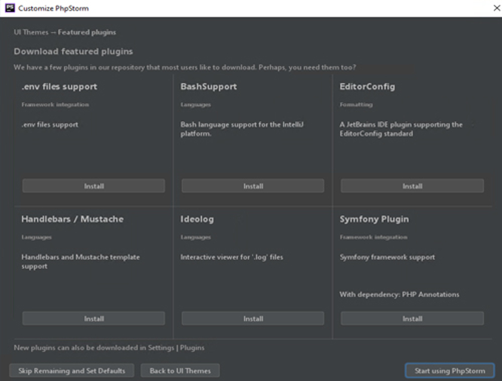This screenshot has width=502, height=381.
Task: Start using PhpStorm
Action: (450, 370)
